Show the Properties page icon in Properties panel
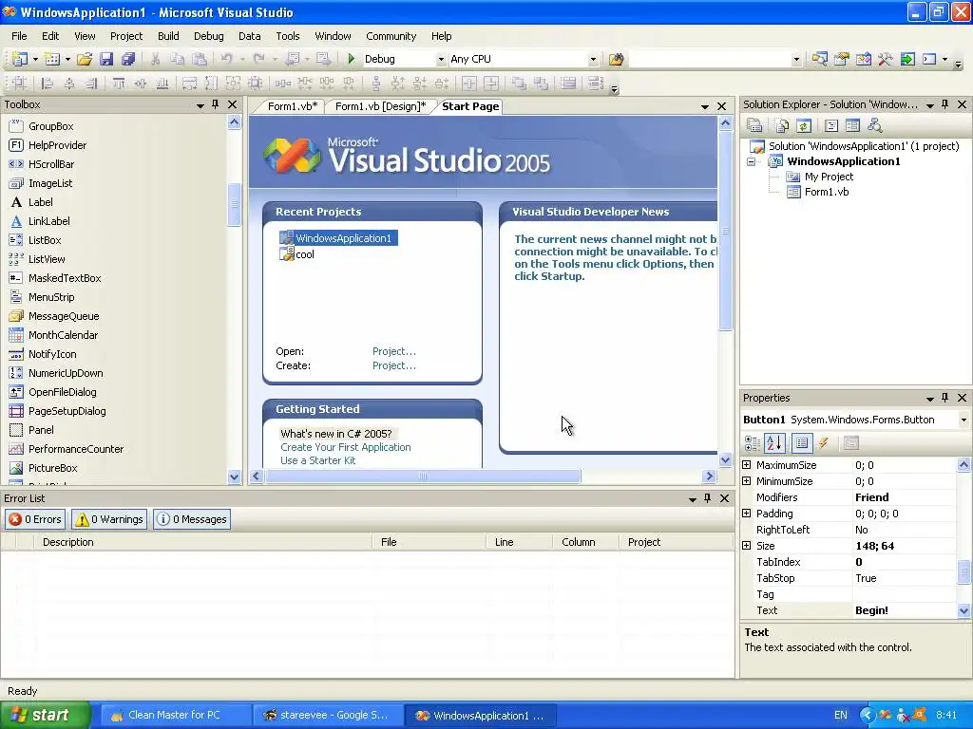The width and height of the screenshot is (973, 729). pyautogui.click(x=802, y=443)
